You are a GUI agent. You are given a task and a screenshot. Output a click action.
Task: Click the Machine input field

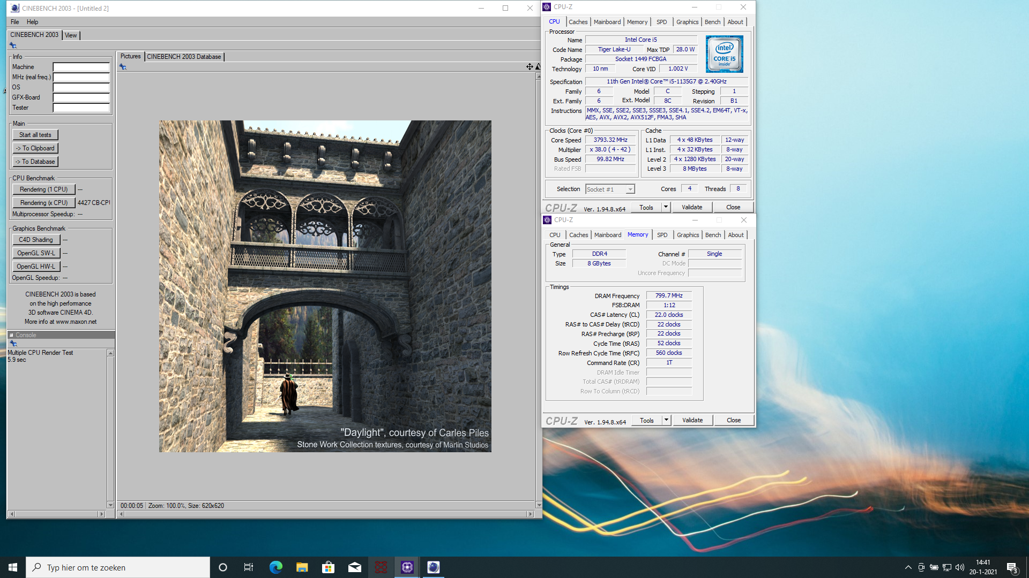pyautogui.click(x=81, y=67)
